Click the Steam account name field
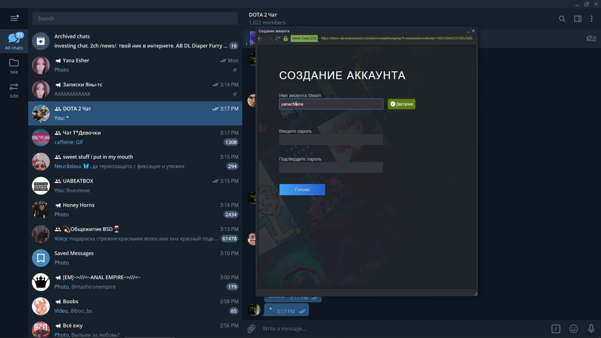Viewport: 601px width, 338px height. point(331,104)
